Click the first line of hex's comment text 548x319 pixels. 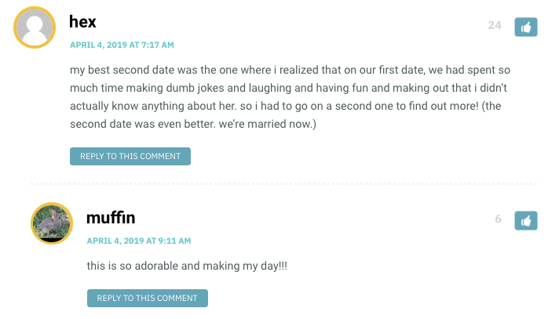click(x=290, y=70)
